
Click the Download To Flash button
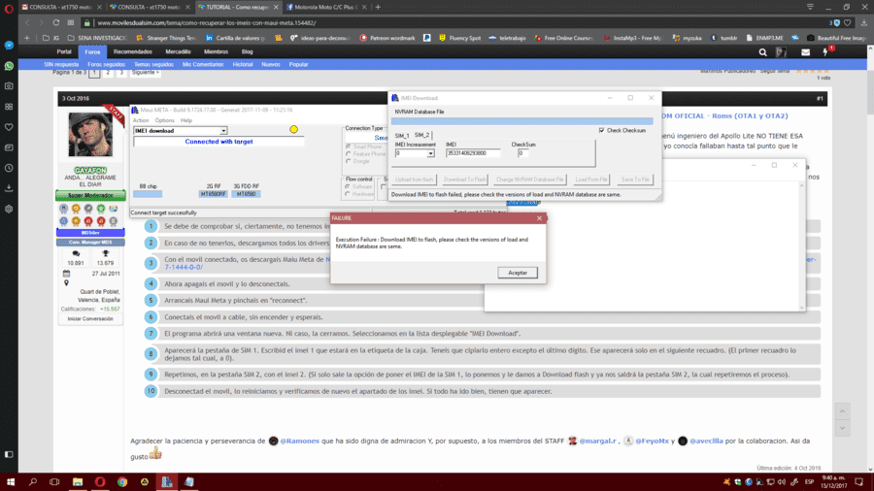[x=464, y=180]
